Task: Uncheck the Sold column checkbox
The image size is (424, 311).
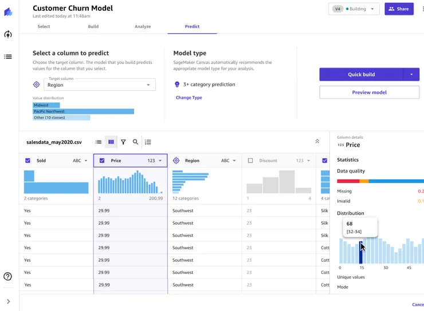Action: 28,161
